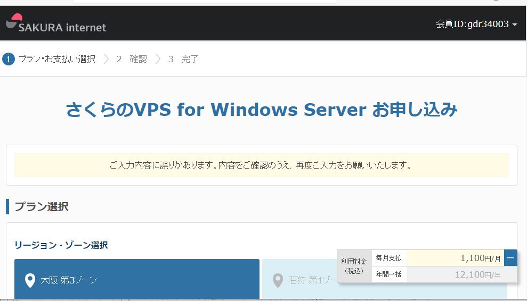Click the SAKURA internet logo
The image size is (527, 301).
[x=56, y=23]
